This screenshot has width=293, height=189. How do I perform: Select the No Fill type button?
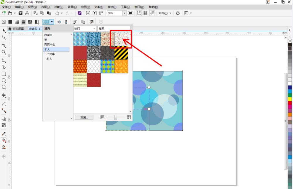4,22
